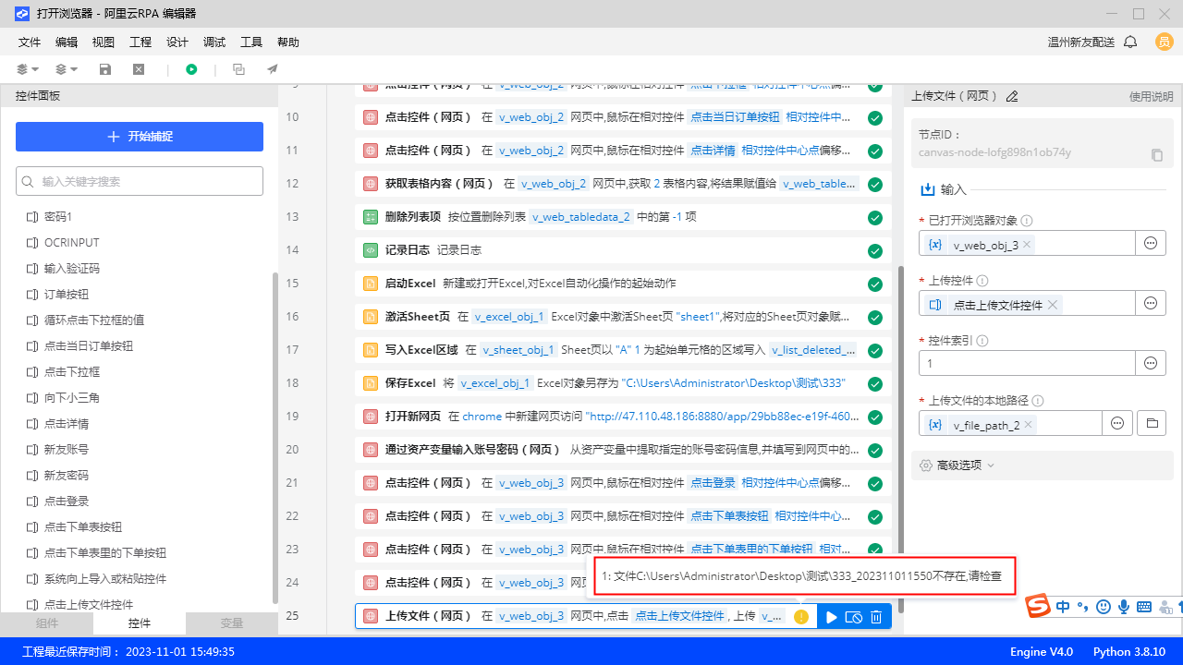Click the info icon next to 控件索引
Viewport: 1183px width, 665px height.
(x=982, y=341)
